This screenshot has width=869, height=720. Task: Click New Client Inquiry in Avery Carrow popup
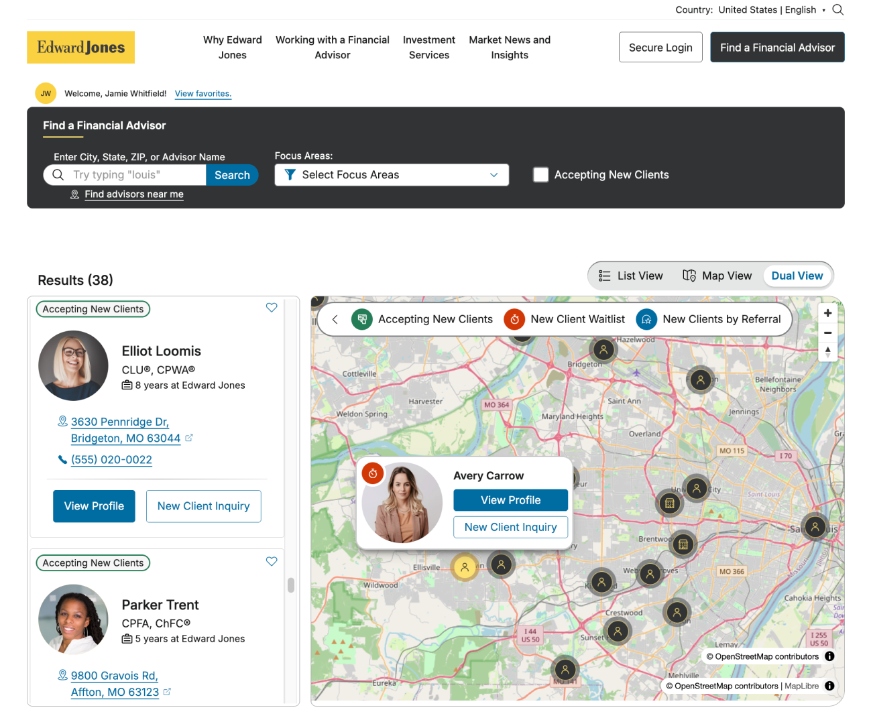[x=510, y=527]
